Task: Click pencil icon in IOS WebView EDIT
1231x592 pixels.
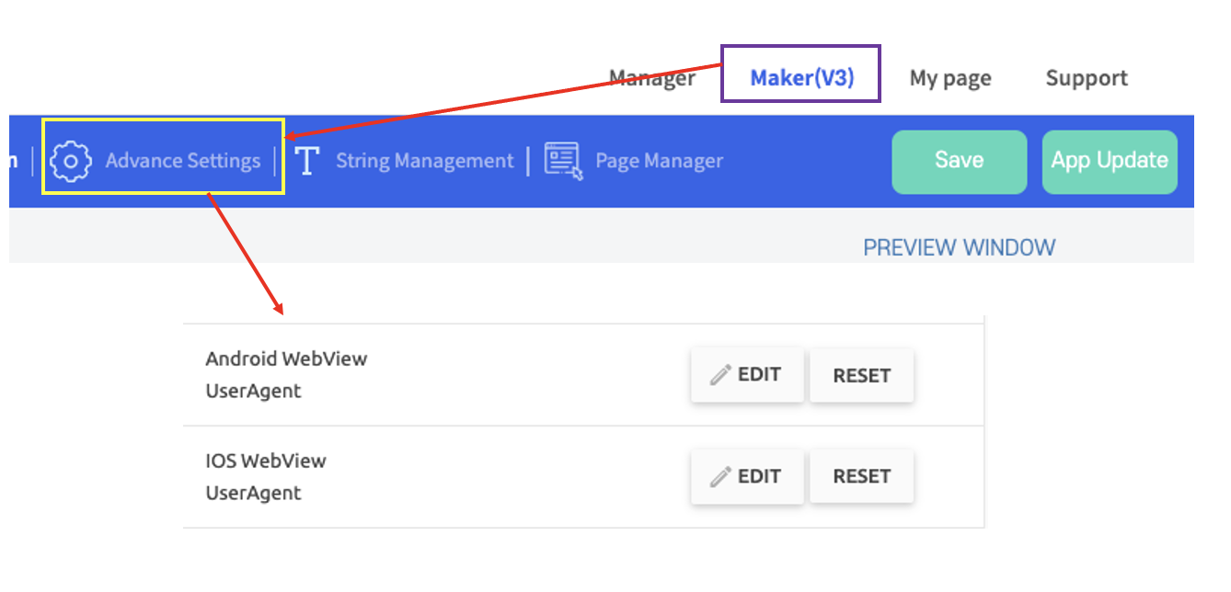Action: pos(721,476)
